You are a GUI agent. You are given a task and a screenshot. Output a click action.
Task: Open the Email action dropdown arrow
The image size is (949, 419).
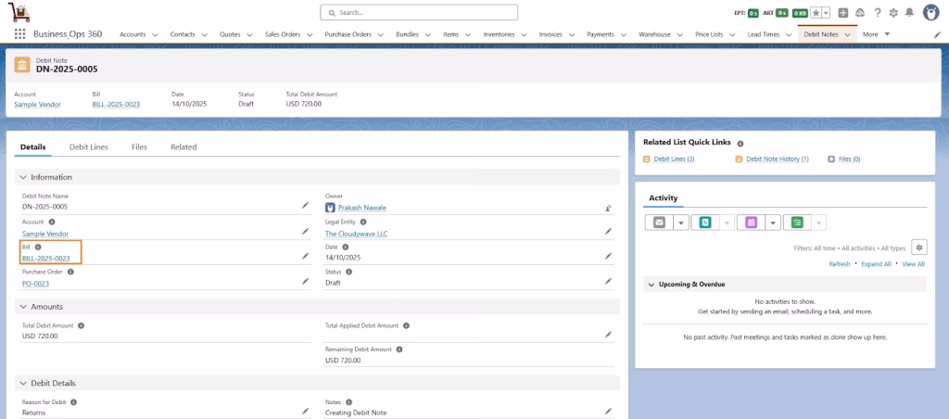pyautogui.click(x=680, y=222)
